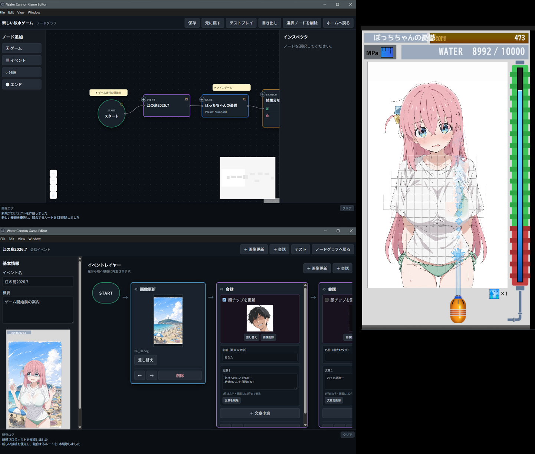Click クリア in the node graph window log
This screenshot has width=535, height=454.
click(x=347, y=208)
